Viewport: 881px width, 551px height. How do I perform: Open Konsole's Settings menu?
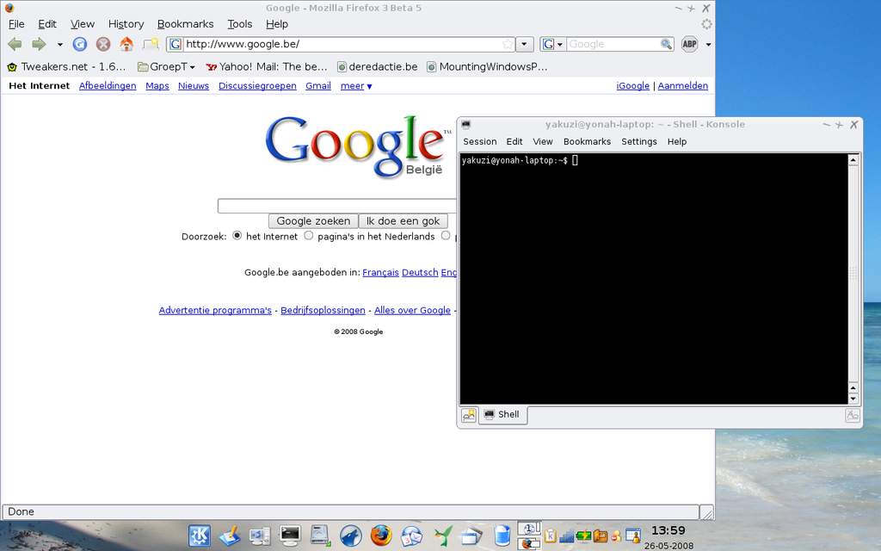coord(639,142)
